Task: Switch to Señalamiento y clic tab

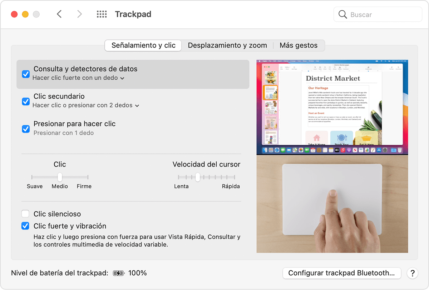Action: pos(143,45)
